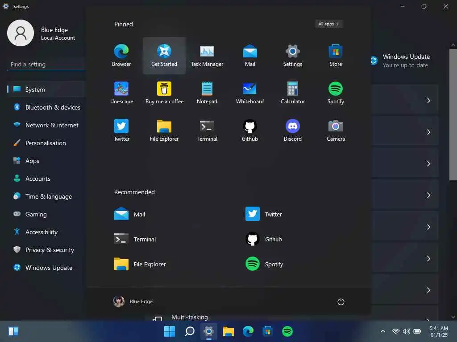Check battery status in system tray

click(417, 331)
